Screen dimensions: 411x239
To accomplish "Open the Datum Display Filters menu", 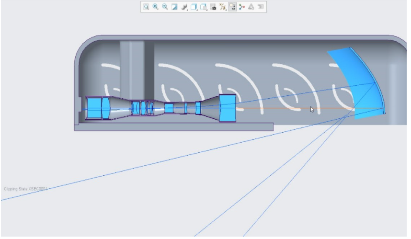I will point(223,7).
